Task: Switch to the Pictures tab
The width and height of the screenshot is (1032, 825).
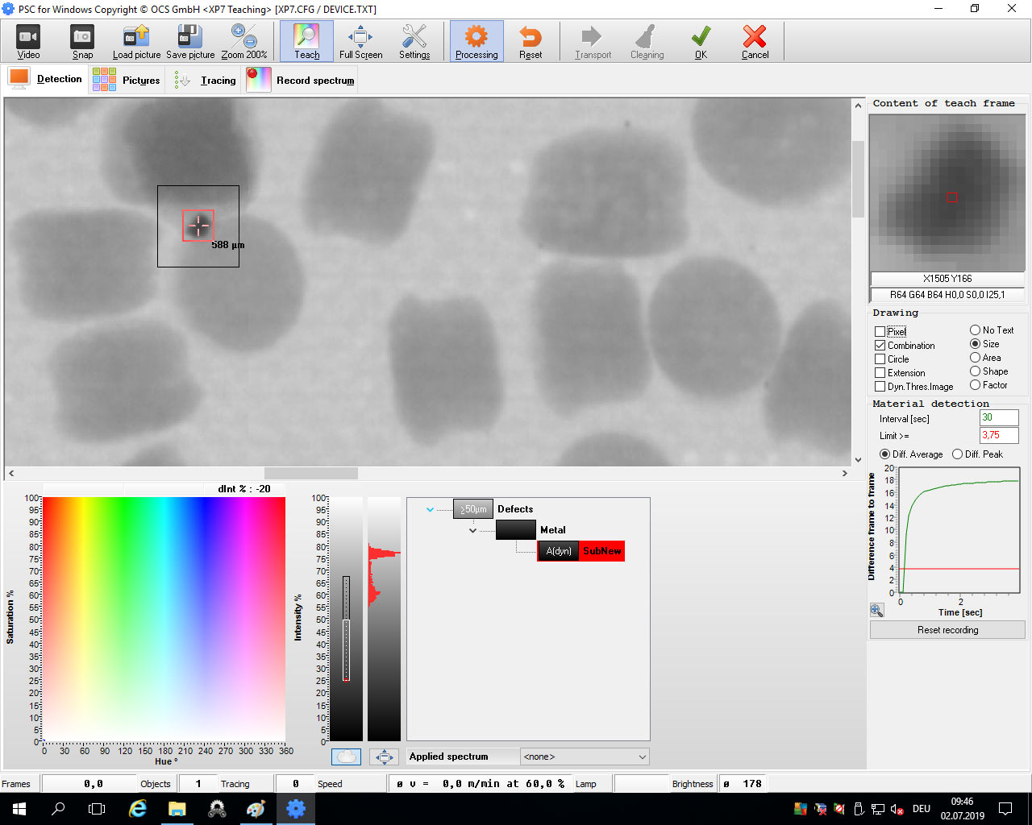Action: 127,81
